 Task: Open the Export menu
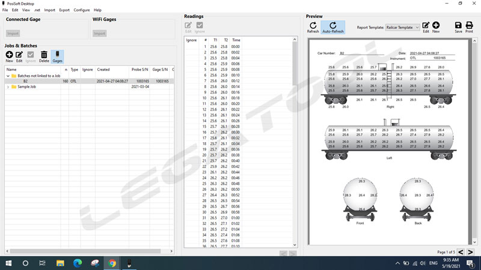(64, 10)
